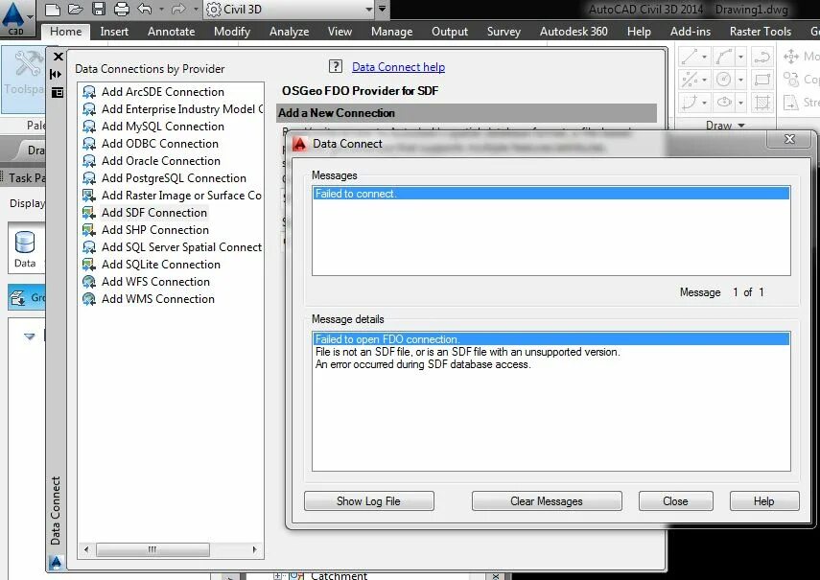The image size is (820, 580).
Task: Open the Raster Tools tab
Action: 761,32
